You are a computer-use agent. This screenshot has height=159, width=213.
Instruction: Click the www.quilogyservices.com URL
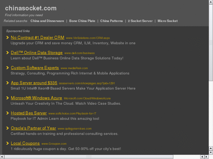coord(75,129)
